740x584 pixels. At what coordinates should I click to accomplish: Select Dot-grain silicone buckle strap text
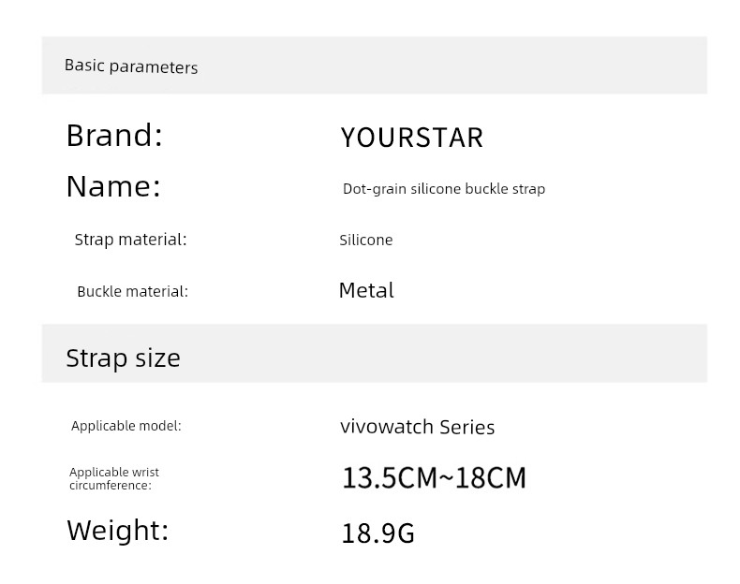click(x=444, y=189)
